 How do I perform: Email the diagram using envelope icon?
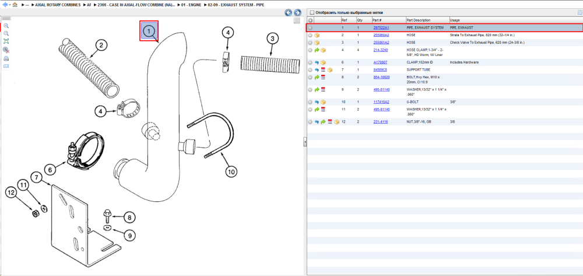coord(6,66)
